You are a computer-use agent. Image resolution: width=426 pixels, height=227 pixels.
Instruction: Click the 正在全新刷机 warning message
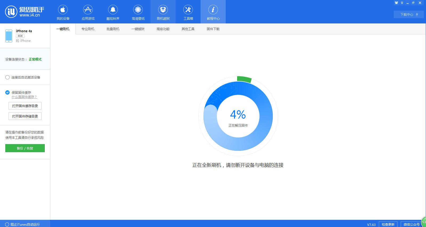pyautogui.click(x=238, y=165)
